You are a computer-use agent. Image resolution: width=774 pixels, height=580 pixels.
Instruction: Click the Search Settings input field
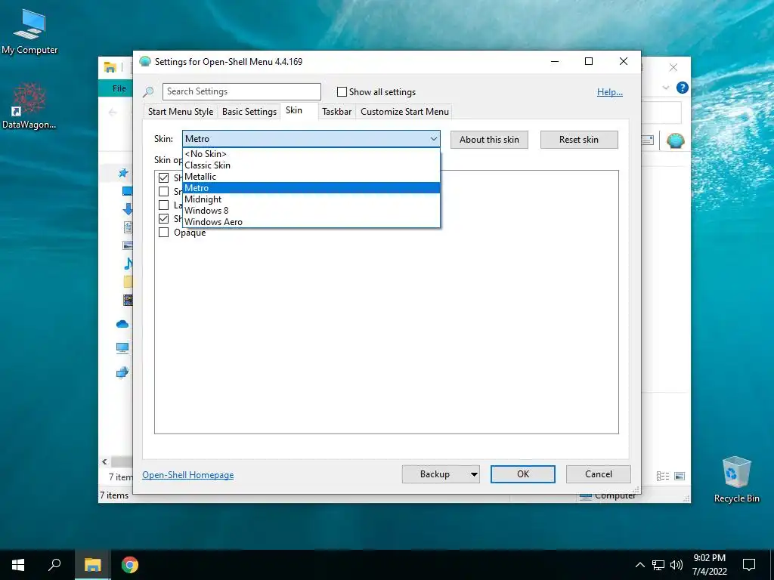click(241, 91)
